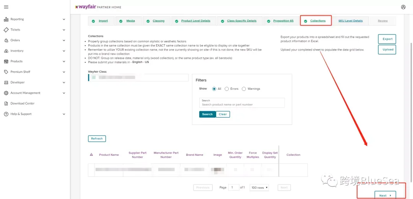
Task: Click the Developer monitor icon
Action: (x=6, y=83)
